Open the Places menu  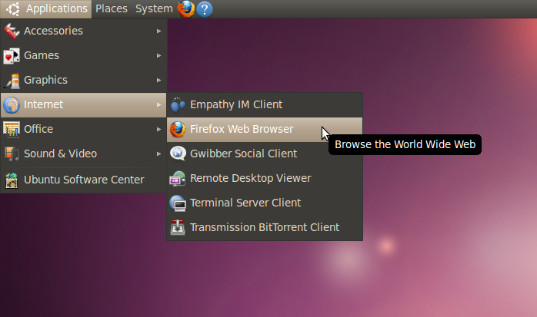click(111, 9)
